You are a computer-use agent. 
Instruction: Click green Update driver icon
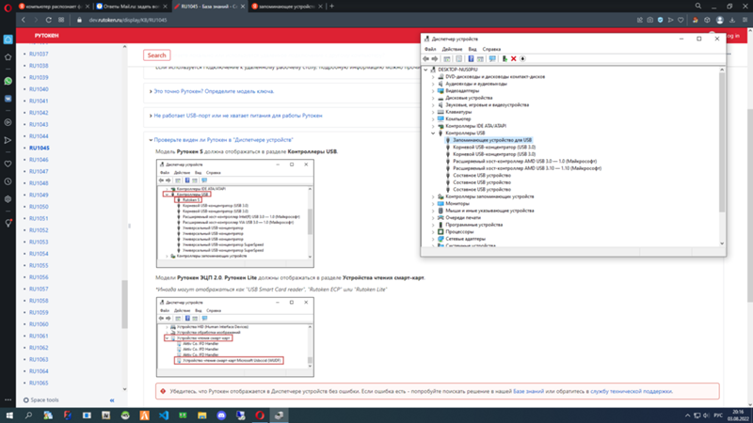(505, 58)
